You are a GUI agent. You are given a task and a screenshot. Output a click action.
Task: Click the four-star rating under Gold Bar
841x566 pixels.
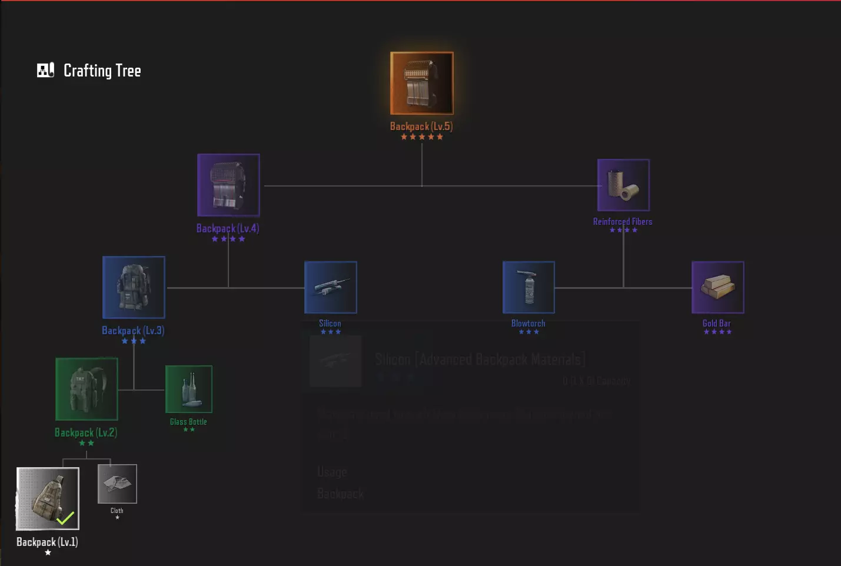(x=718, y=332)
